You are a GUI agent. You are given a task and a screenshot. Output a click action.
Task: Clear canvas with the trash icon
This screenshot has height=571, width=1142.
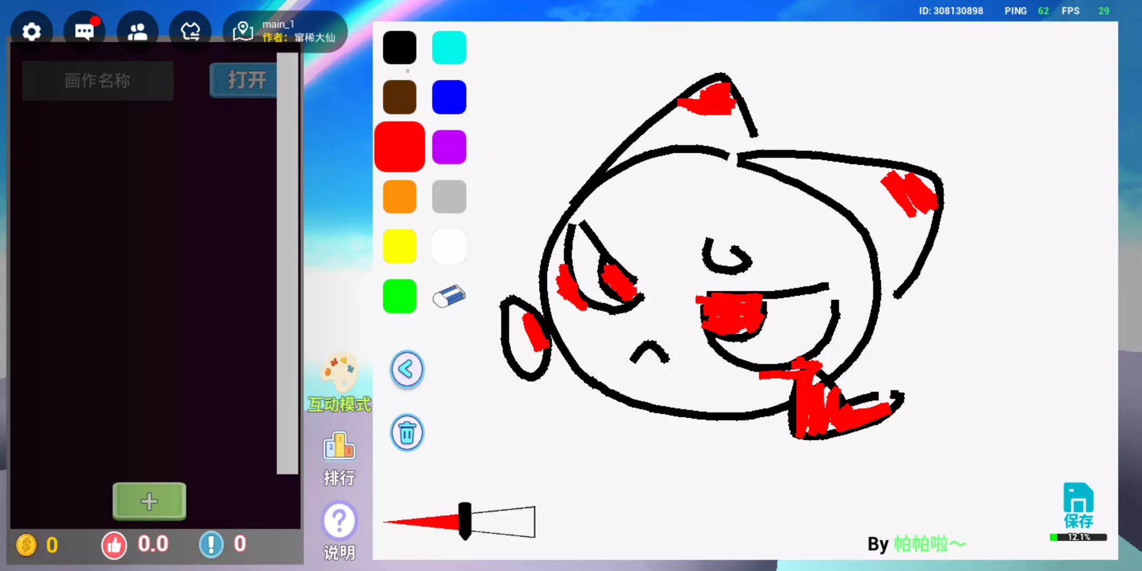tap(407, 433)
